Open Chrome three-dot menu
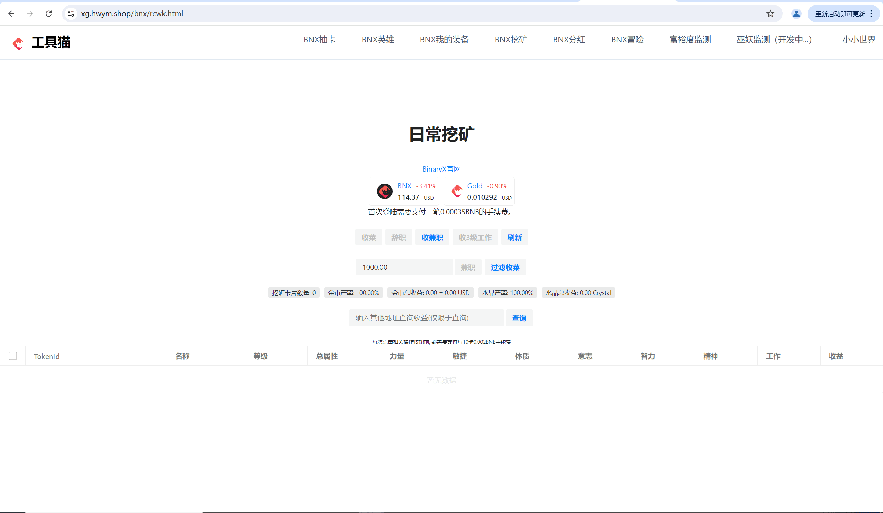This screenshot has height=513, width=883. pos(871,14)
